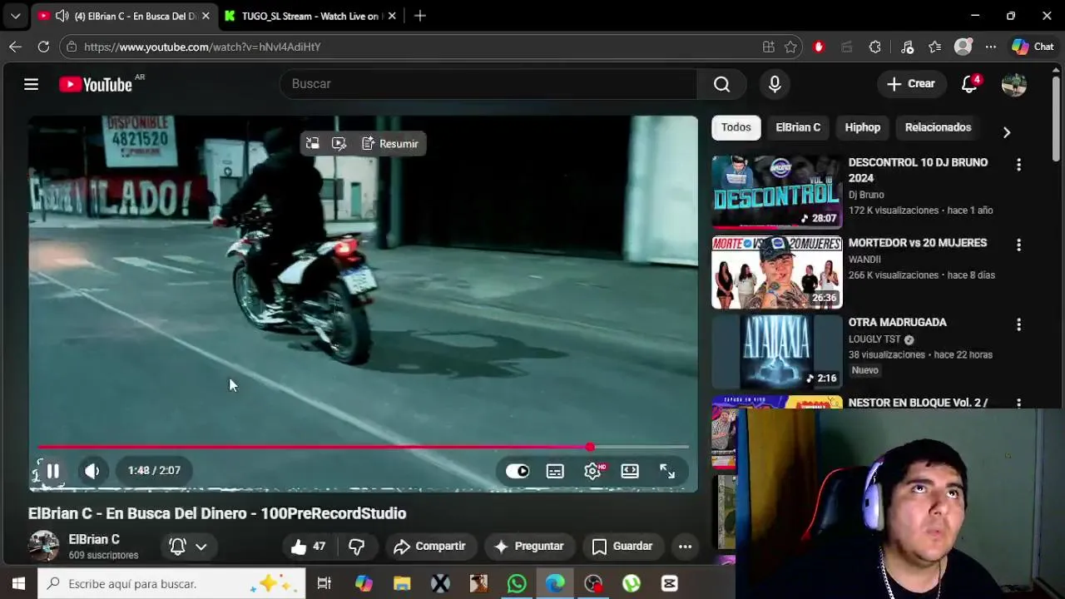
Task: Click NESTOR EN BLOQUE Vol. 2 title
Action: pos(918,403)
